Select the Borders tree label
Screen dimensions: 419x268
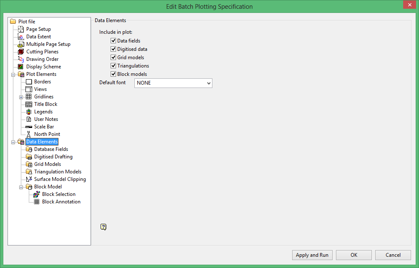(x=43, y=82)
